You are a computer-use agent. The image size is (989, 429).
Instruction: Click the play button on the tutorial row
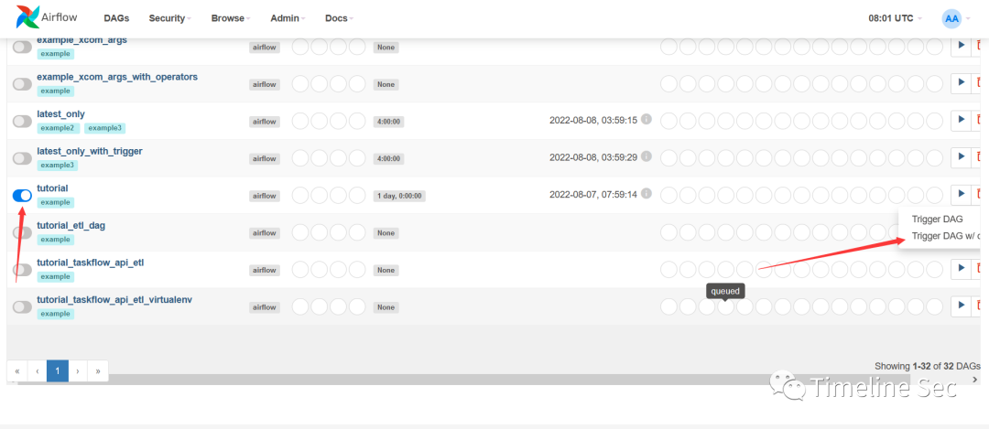pyautogui.click(x=962, y=193)
